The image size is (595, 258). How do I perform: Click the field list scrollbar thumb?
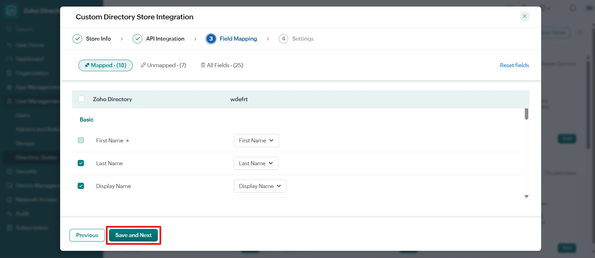pyautogui.click(x=527, y=114)
